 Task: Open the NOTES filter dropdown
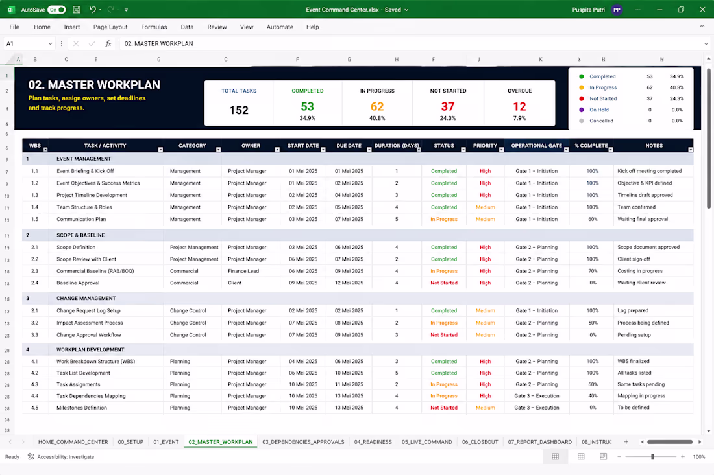691,150
